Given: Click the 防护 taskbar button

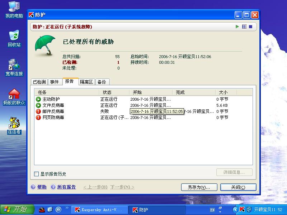Looking at the screenshot, I should (157, 210).
